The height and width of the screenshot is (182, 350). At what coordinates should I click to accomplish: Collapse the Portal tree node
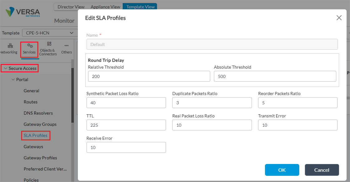click(x=13, y=80)
